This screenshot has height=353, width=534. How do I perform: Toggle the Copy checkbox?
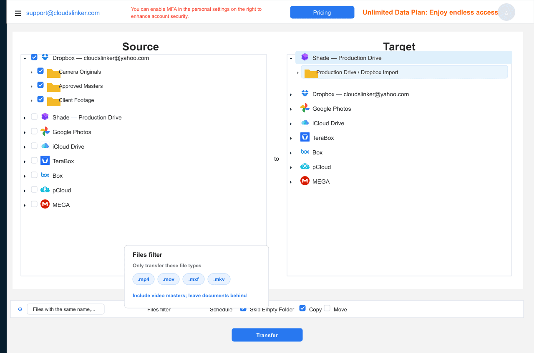pyautogui.click(x=302, y=308)
